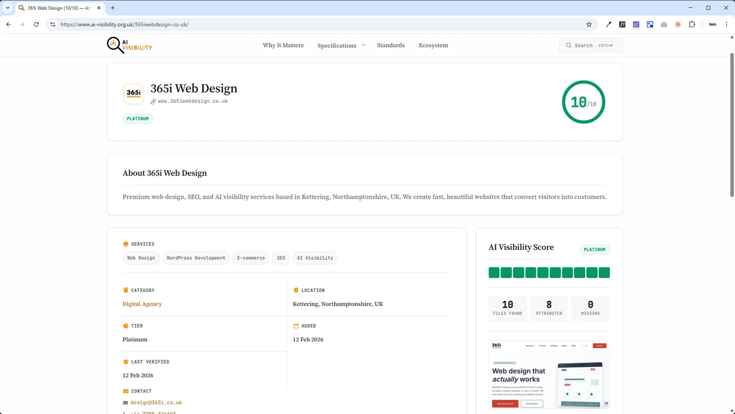This screenshot has width=735, height=414.
Task: Click the AI Visibility Score heading
Action: [521, 247]
